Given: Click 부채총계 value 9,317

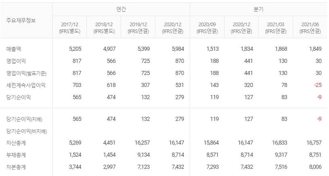Looking at the screenshot, I should (x=281, y=155).
